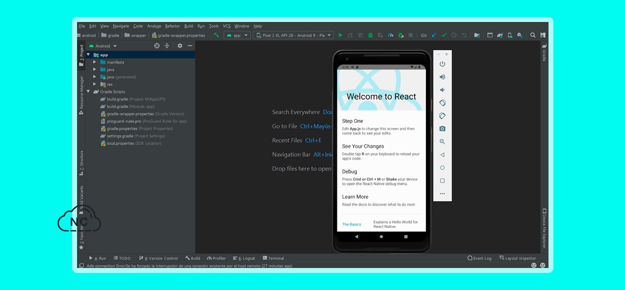The image size is (625, 290).
Task: Open the Event Log button
Action: coord(479,258)
